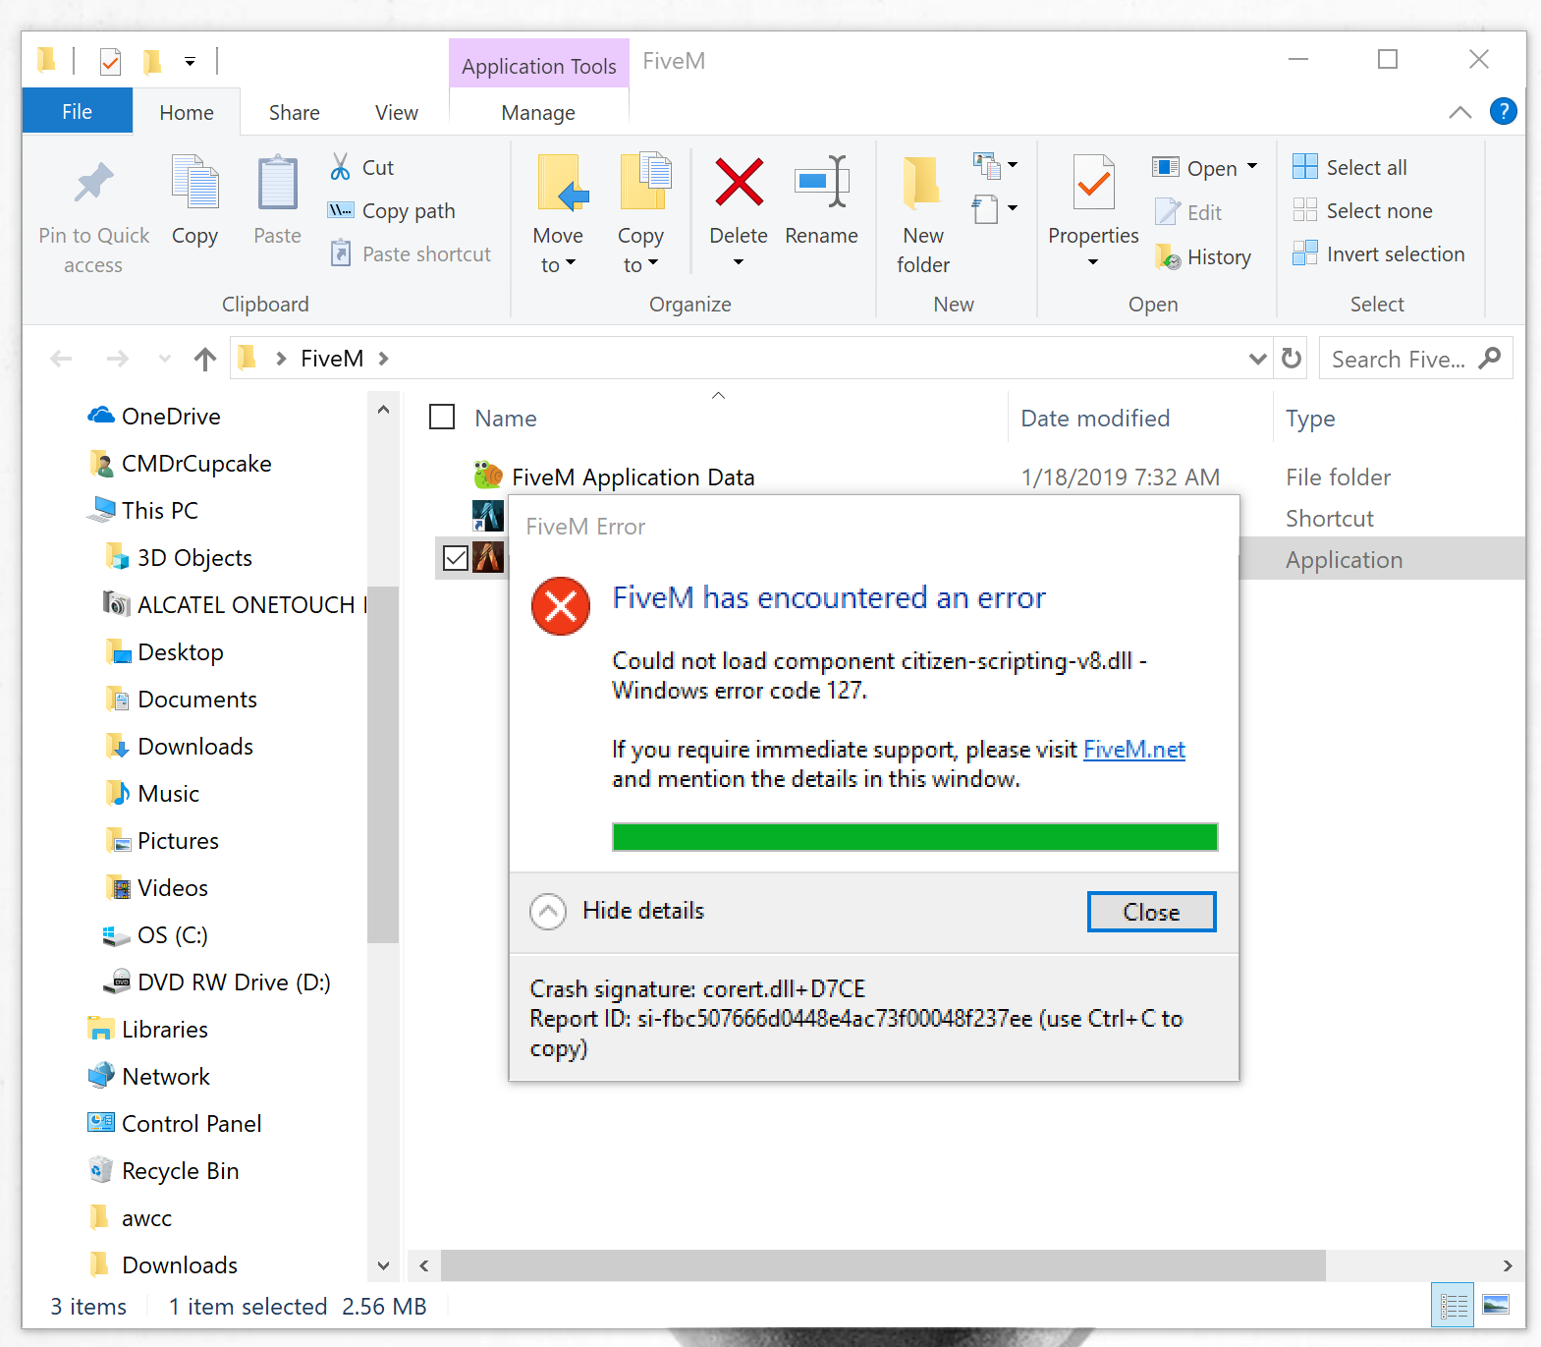The image size is (1541, 1347).
Task: Click the Invert selection icon
Action: pyautogui.click(x=1305, y=253)
